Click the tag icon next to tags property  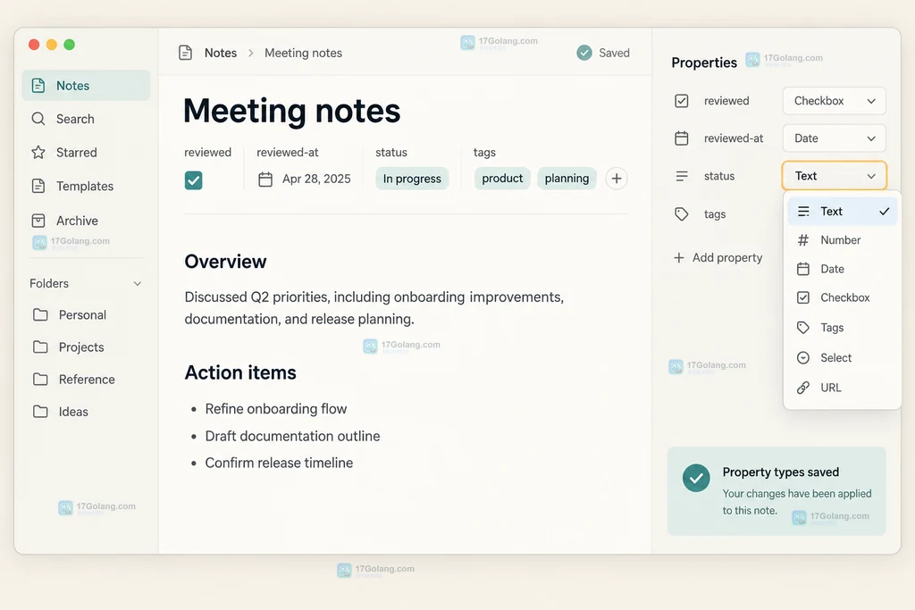681,214
